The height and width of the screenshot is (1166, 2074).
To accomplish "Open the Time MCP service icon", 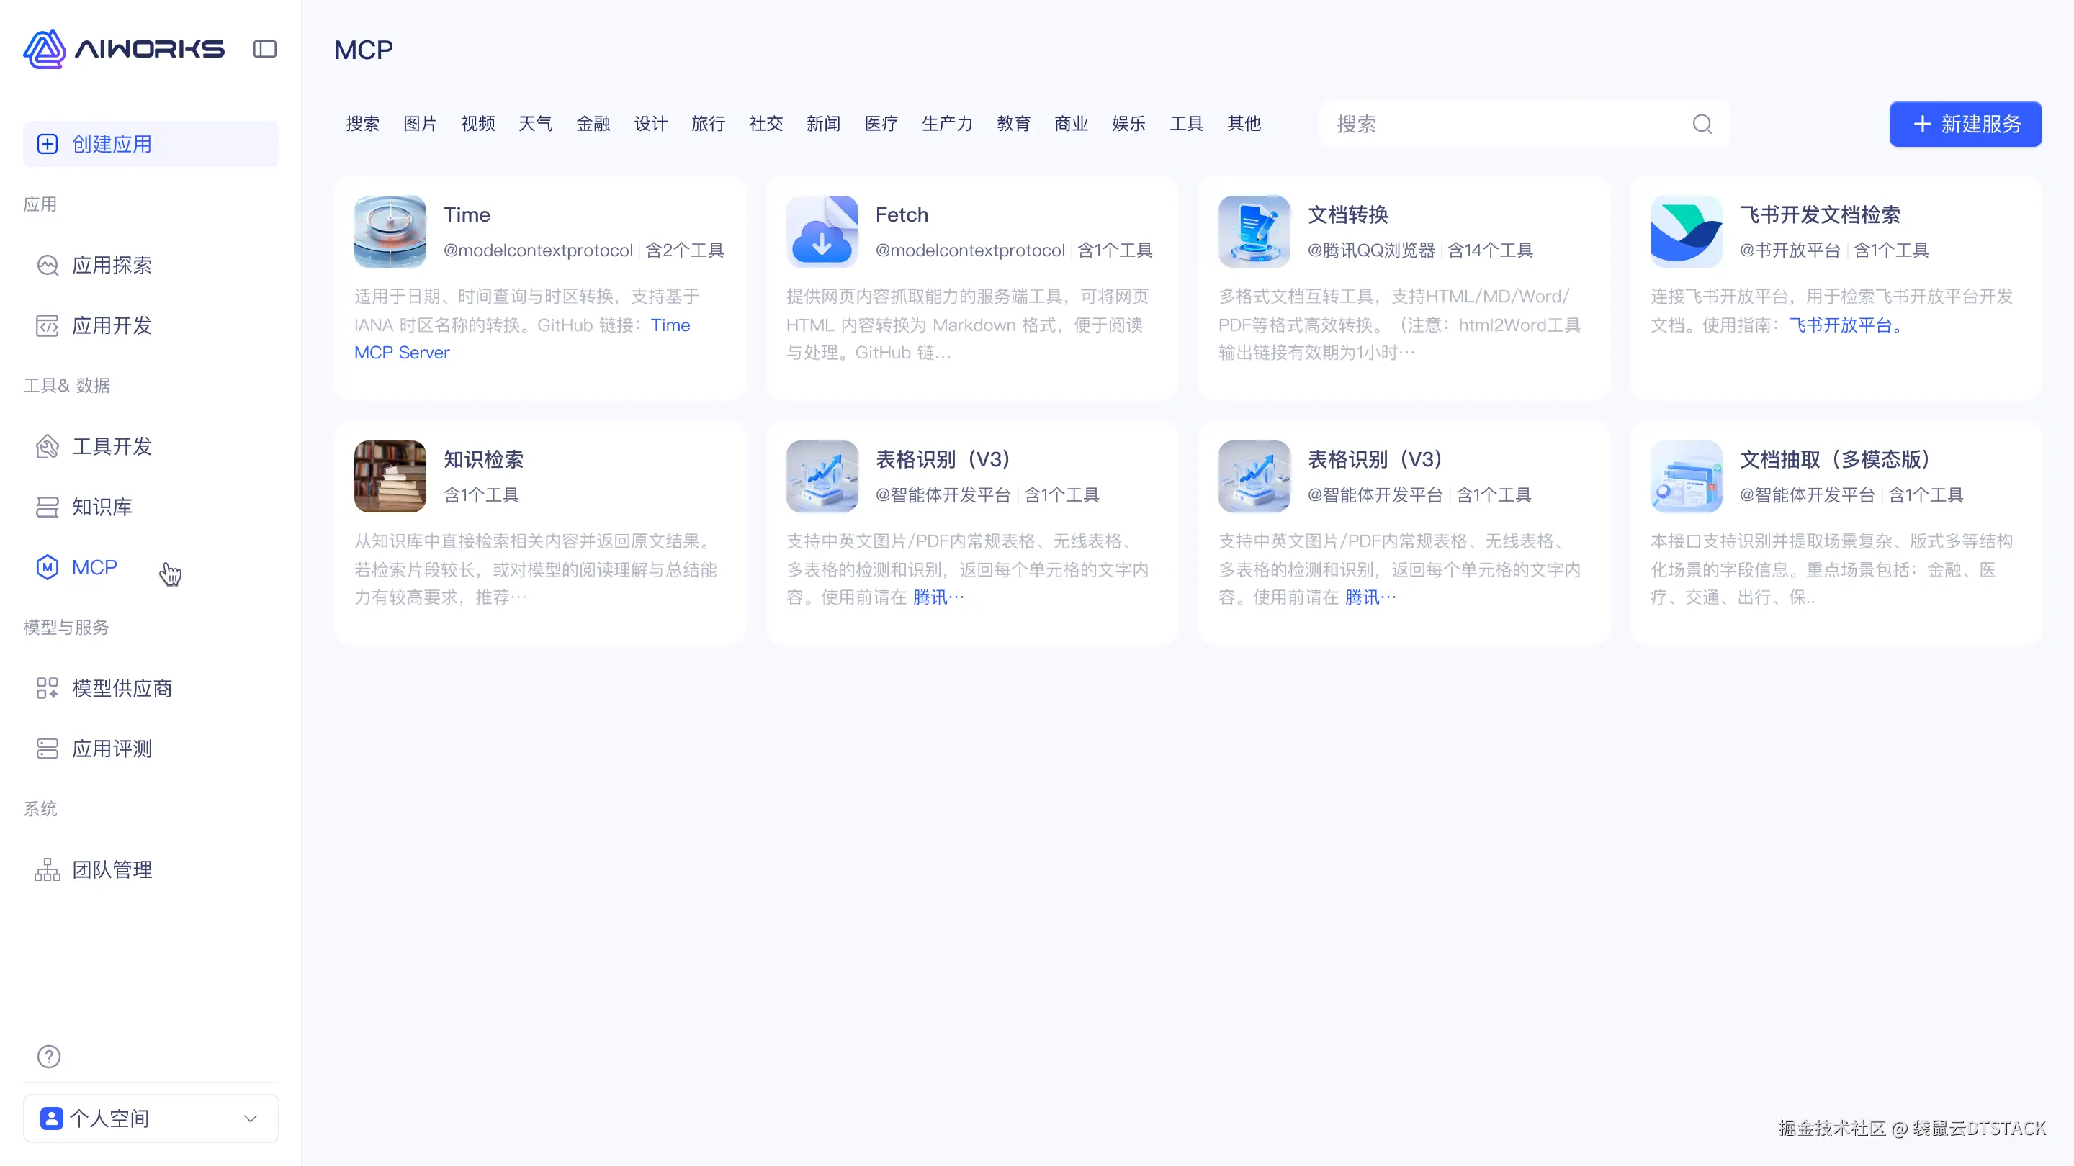I will pyautogui.click(x=390, y=232).
